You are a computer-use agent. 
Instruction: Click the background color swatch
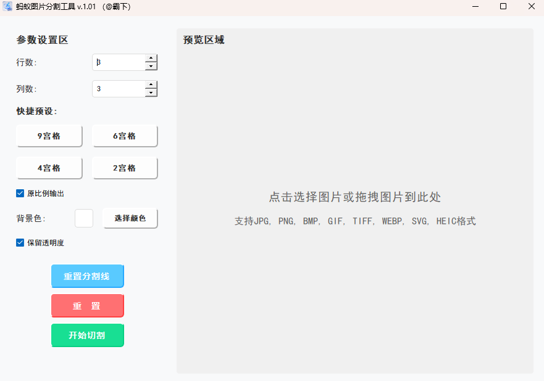tap(83, 218)
